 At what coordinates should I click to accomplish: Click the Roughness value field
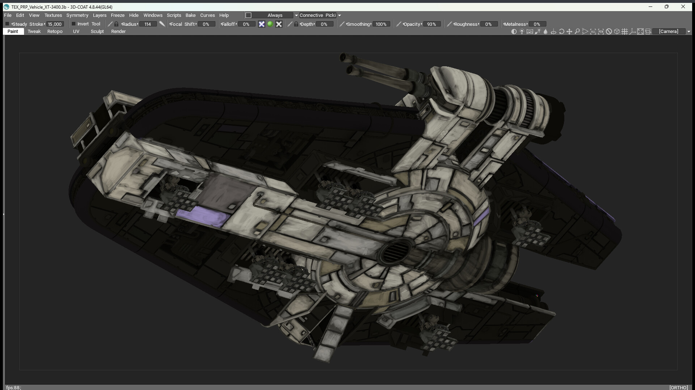(488, 24)
